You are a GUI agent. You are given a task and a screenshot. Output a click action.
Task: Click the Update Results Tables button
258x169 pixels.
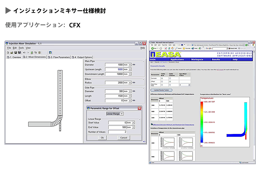pos(162,90)
